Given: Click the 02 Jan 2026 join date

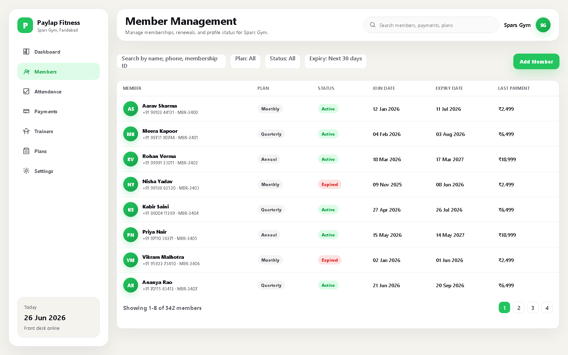Looking at the screenshot, I should click(x=387, y=260).
